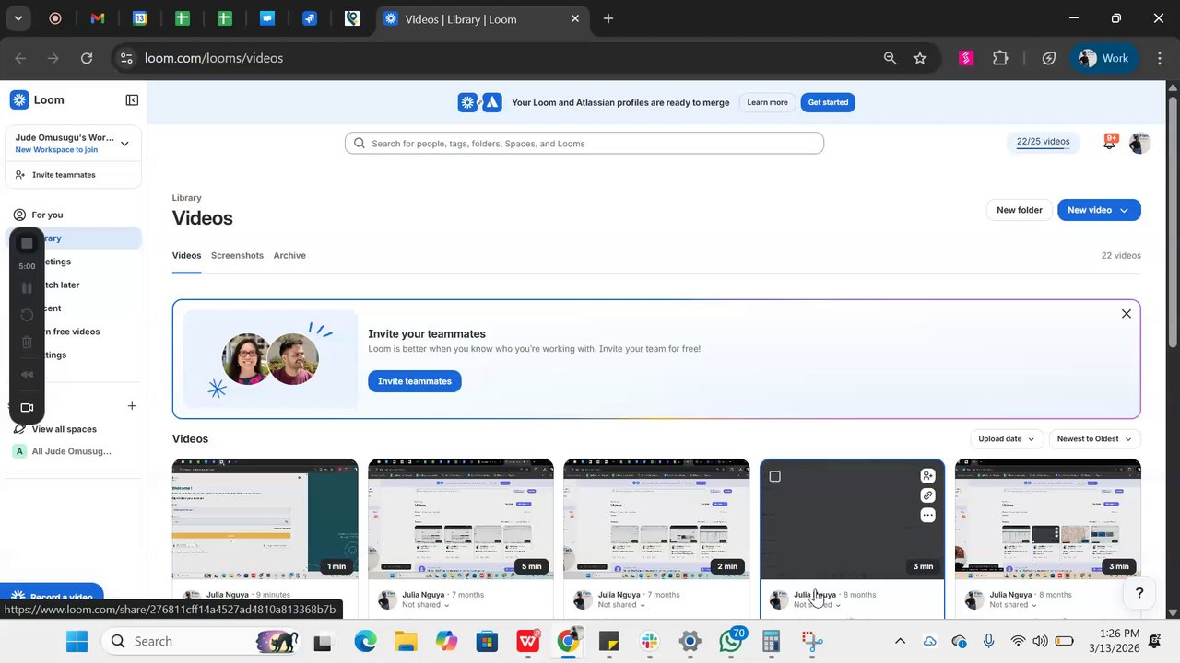
Task: Reload the Loom page
Action: (x=87, y=58)
